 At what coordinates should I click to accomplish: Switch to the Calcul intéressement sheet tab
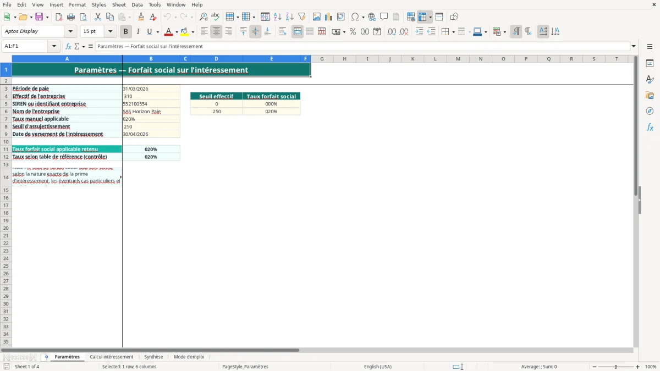click(x=112, y=357)
